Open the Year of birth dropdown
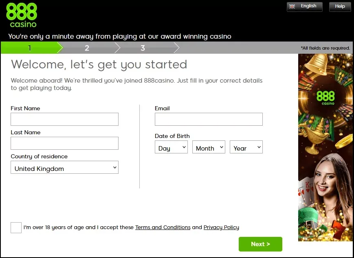354x258 pixels. point(246,147)
